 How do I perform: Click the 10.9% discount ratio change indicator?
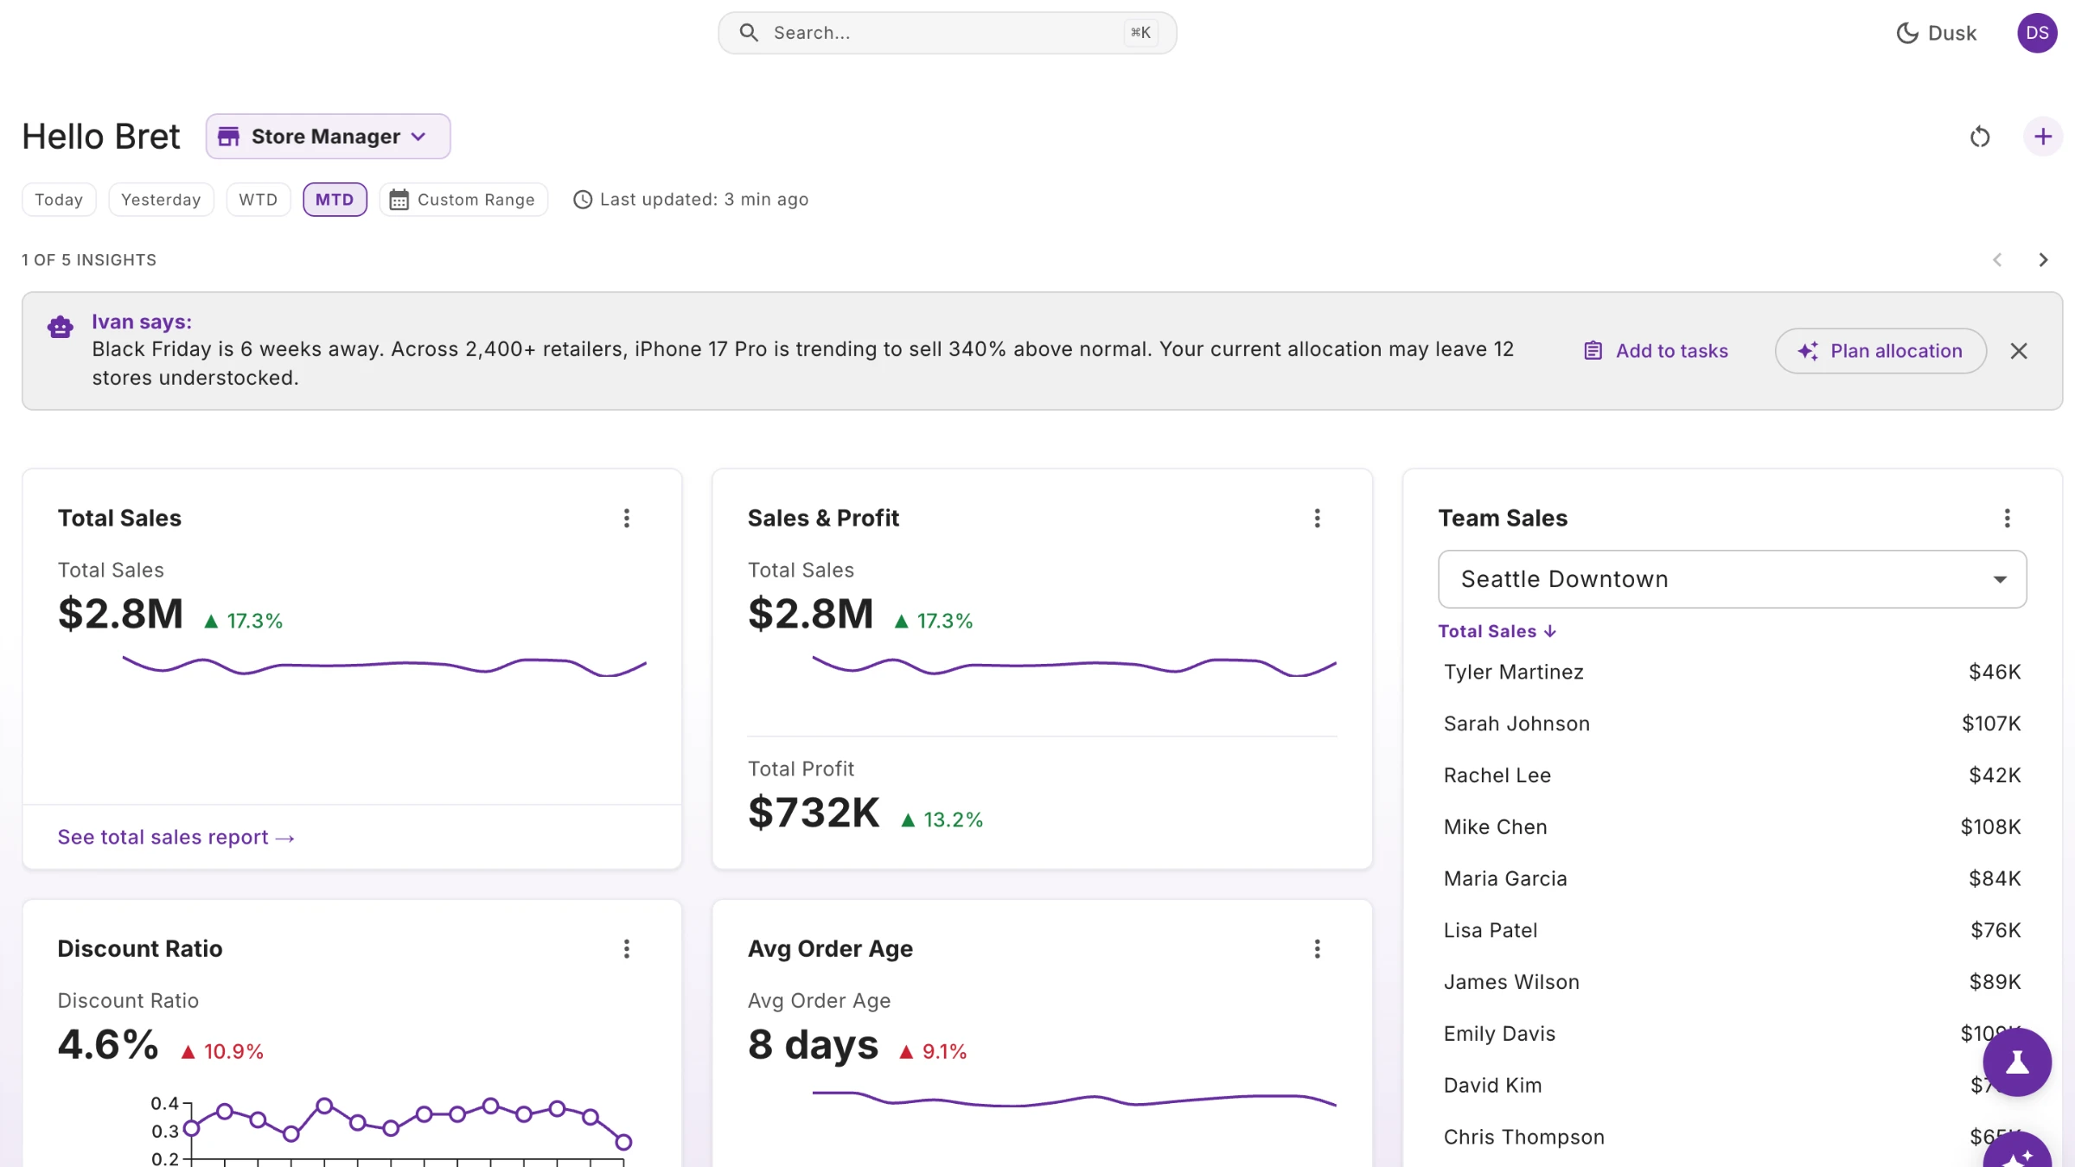tap(222, 1052)
